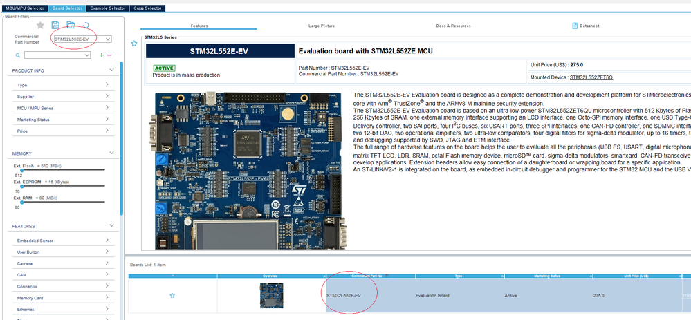This screenshot has height=320, width=691.
Task: Click the large STM32L552E-EV board photo
Action: click(x=248, y=171)
